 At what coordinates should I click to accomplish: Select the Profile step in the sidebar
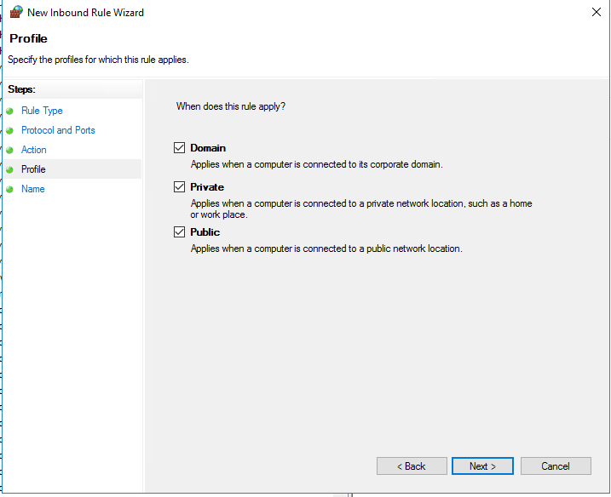tap(34, 169)
